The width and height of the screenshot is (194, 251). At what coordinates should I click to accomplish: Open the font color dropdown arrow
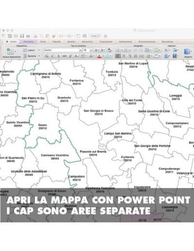(x=103, y=56)
